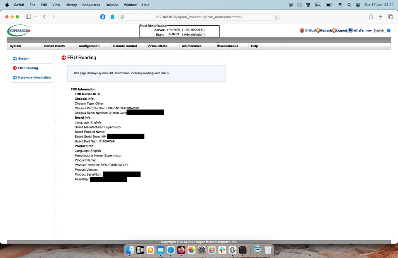
Task: Open Spotlight search in menu bar
Action: click(x=349, y=5)
